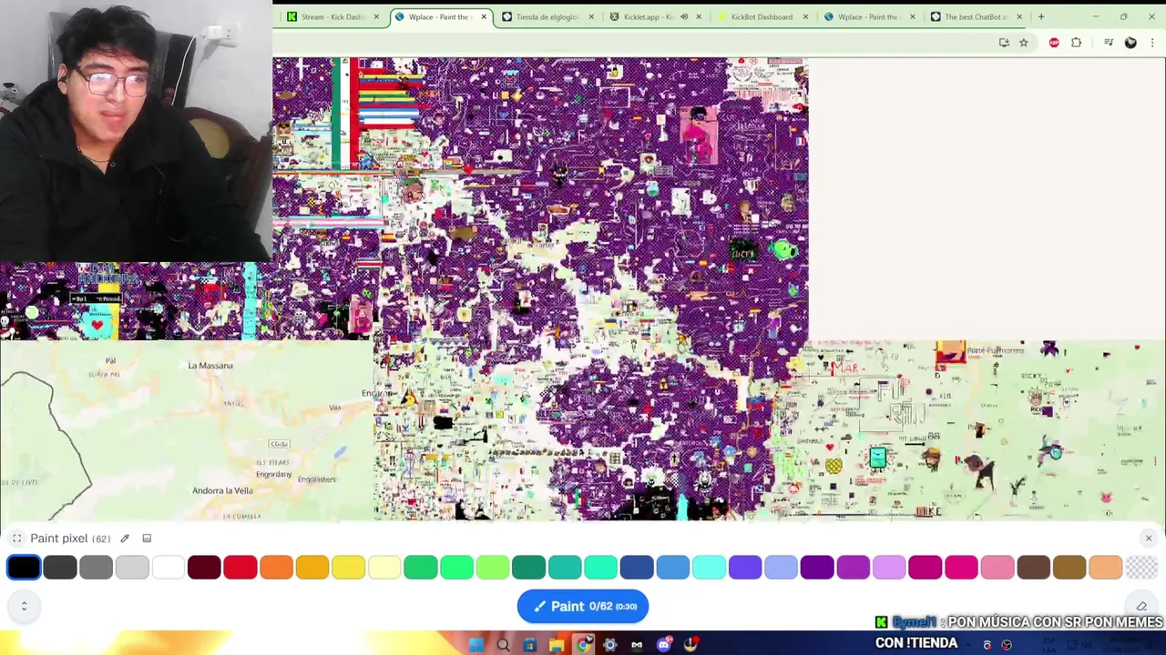
Task: Select the red color swatch
Action: 240,568
